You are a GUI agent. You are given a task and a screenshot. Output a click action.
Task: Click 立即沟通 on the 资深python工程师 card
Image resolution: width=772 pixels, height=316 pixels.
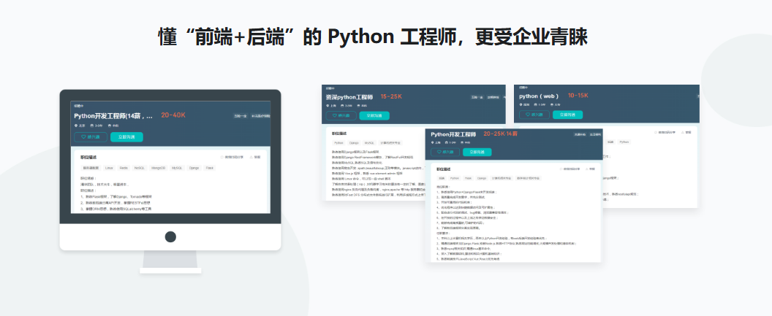374,115
